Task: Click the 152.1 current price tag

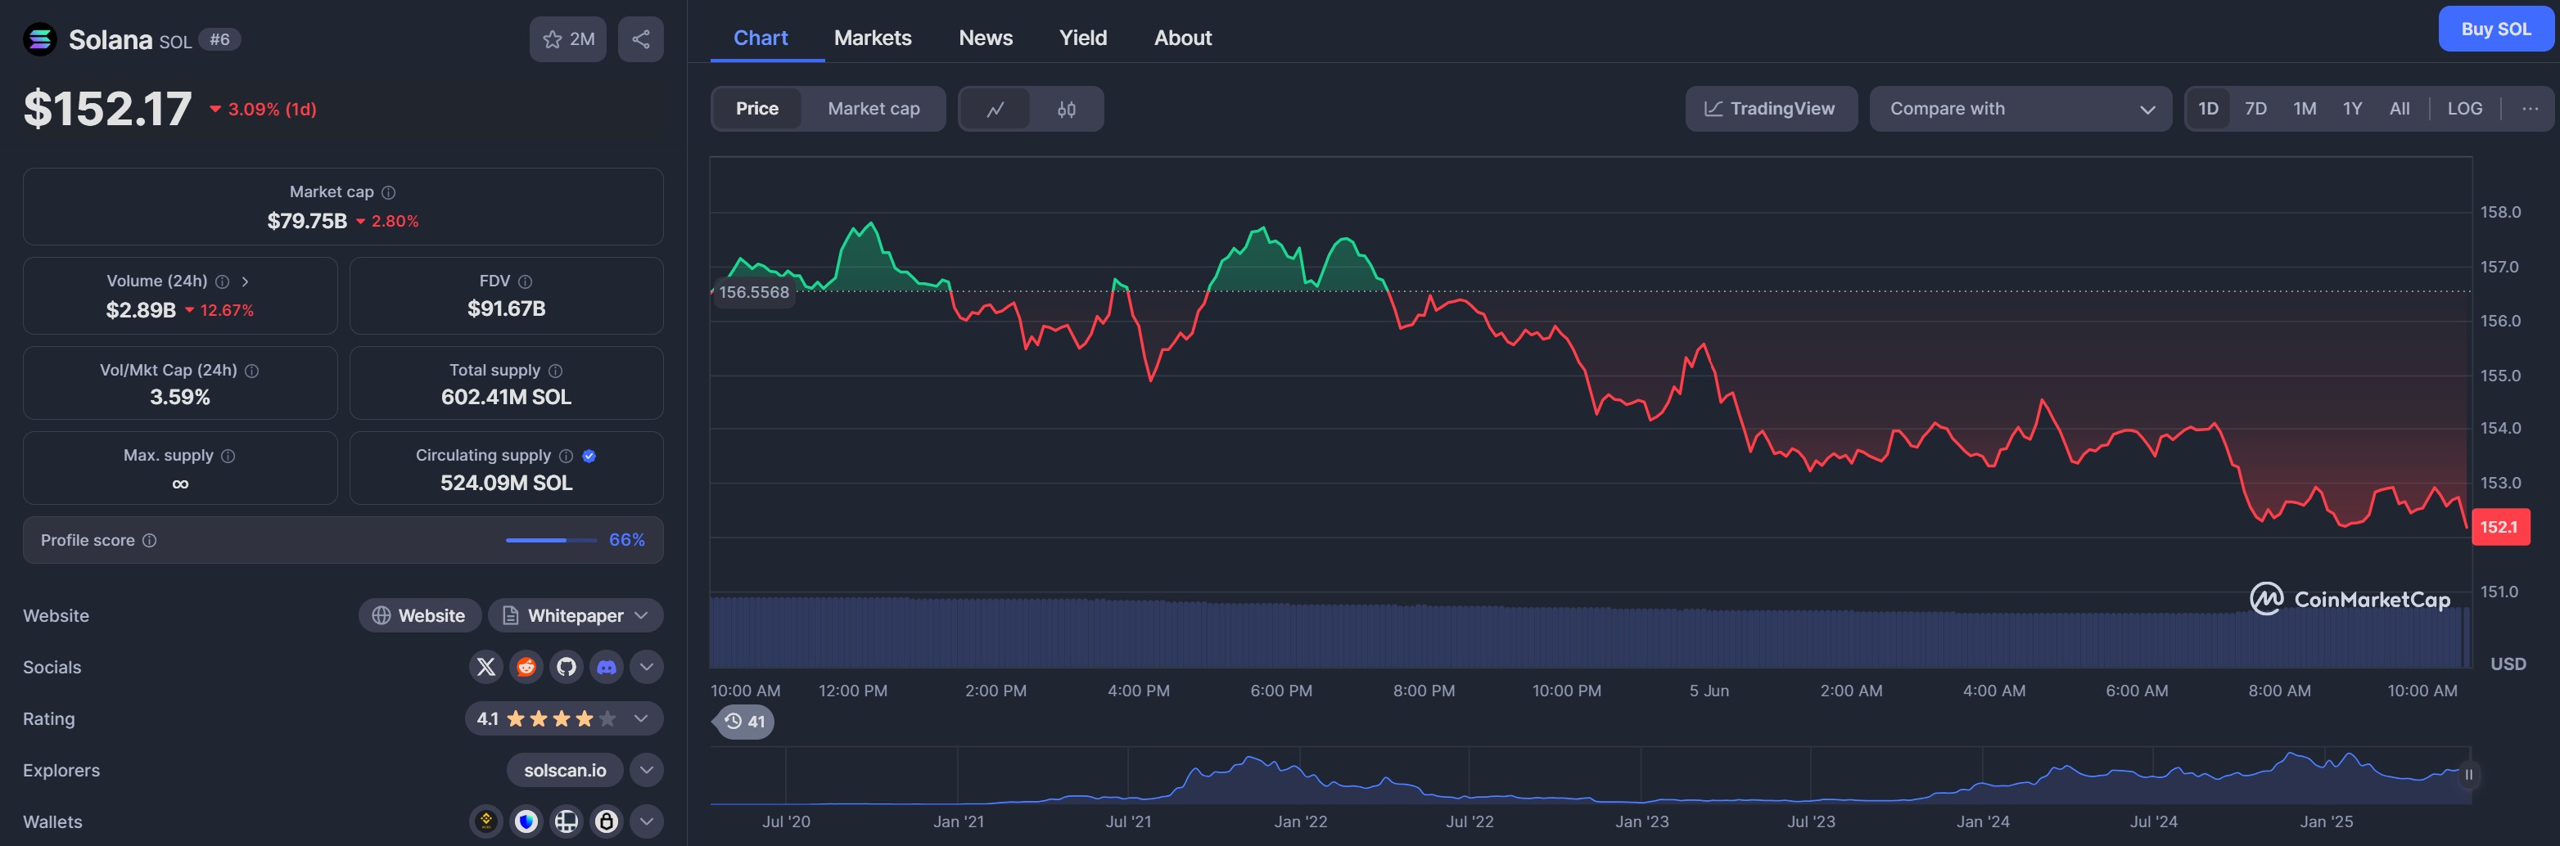Action: [x=2499, y=527]
